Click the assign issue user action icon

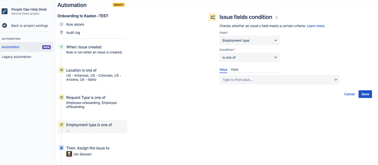[61, 148]
